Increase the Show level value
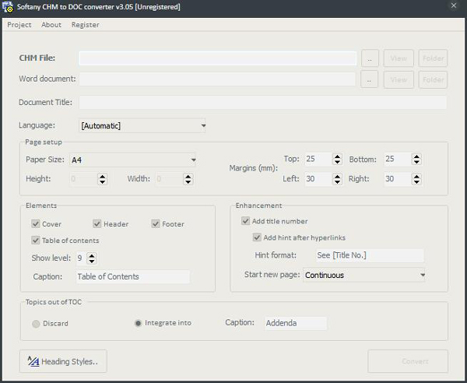 point(92,255)
